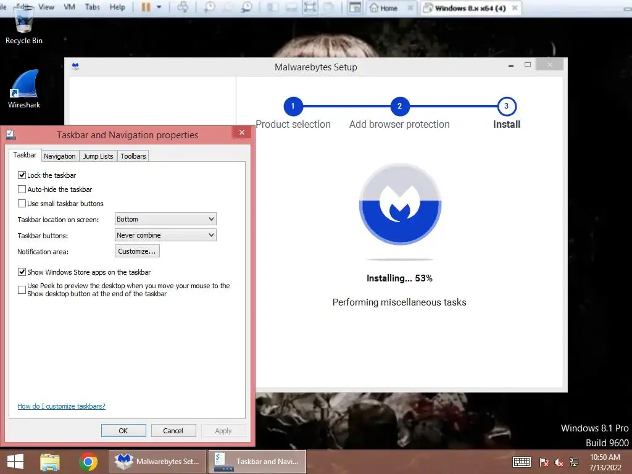Image resolution: width=632 pixels, height=474 pixels.
Task: Open the power options arrow beside pause
Action: 159,7
